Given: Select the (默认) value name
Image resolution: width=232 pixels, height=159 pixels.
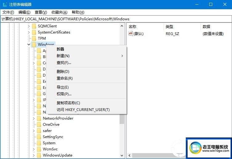Looking at the screenshot, I should point(139,34).
